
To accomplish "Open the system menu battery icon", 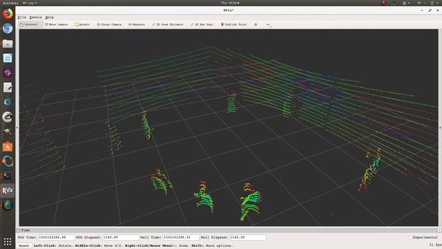I will [x=432, y=3].
